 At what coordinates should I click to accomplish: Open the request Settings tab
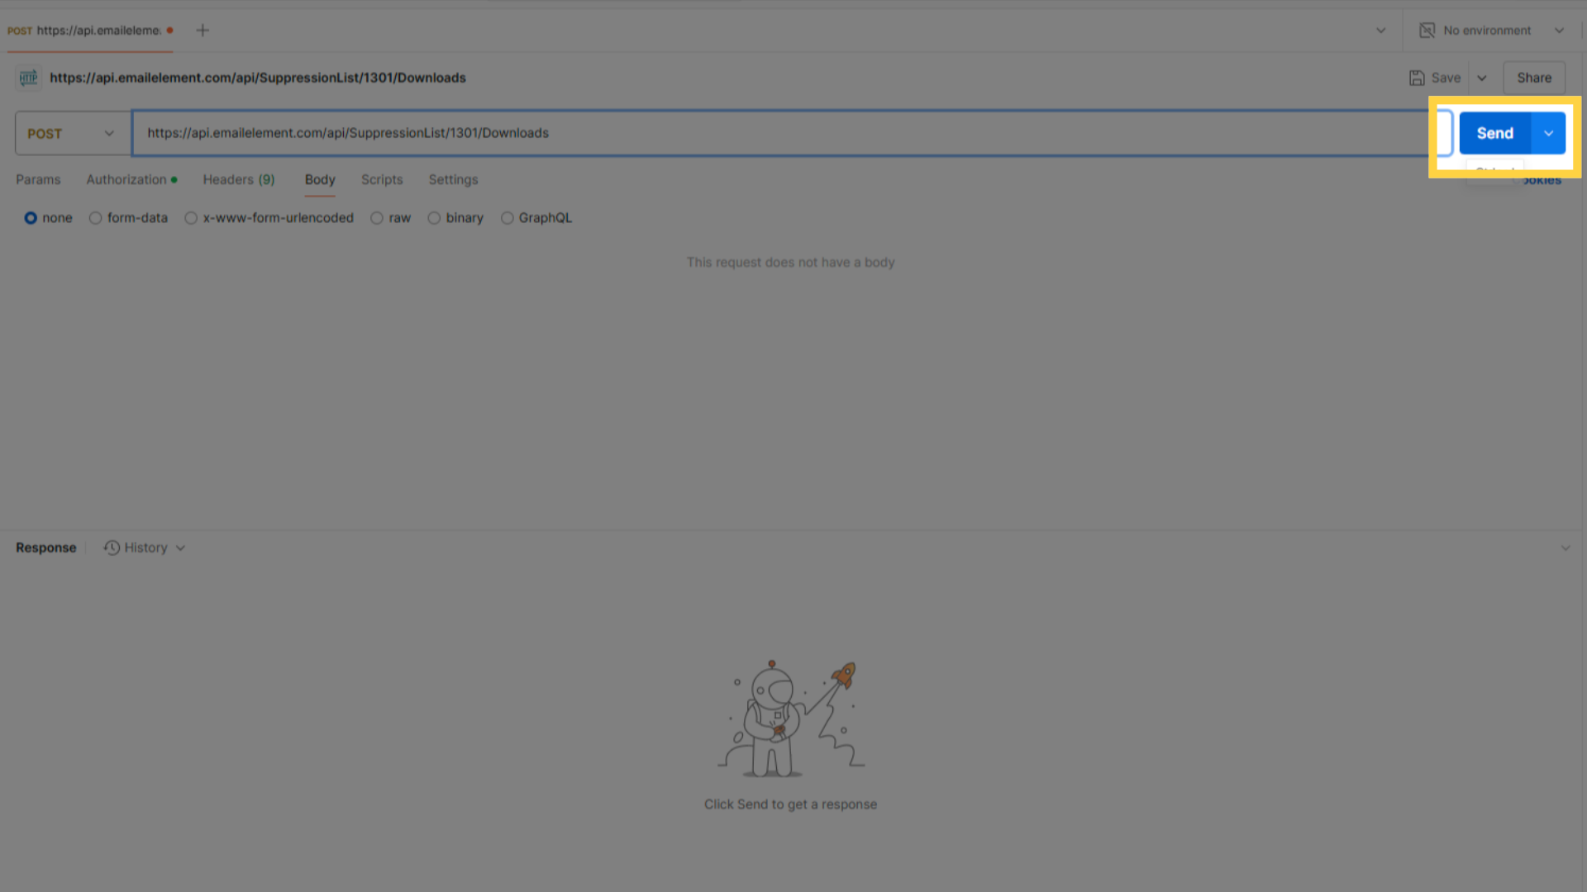tap(453, 179)
